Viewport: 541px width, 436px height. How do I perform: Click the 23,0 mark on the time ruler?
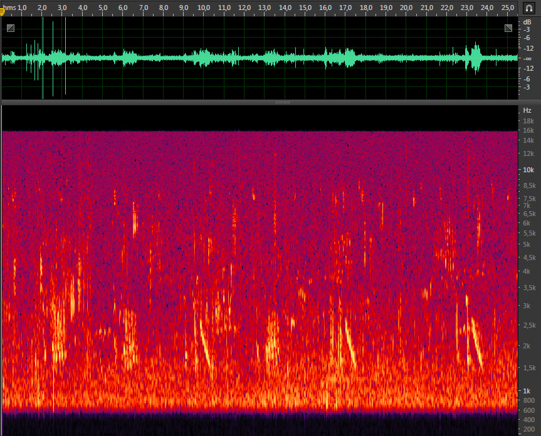pyautogui.click(x=467, y=8)
